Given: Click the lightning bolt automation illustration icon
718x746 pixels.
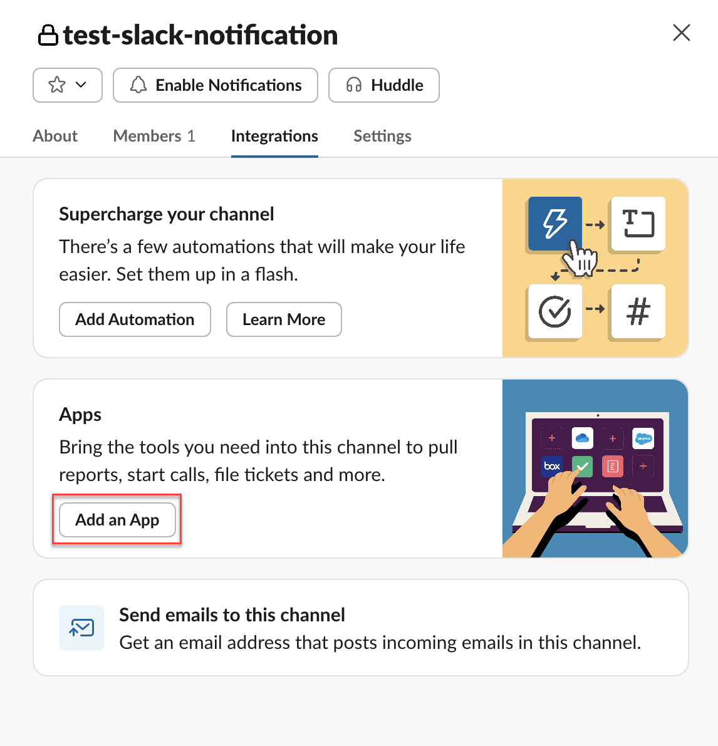Looking at the screenshot, I should (554, 223).
